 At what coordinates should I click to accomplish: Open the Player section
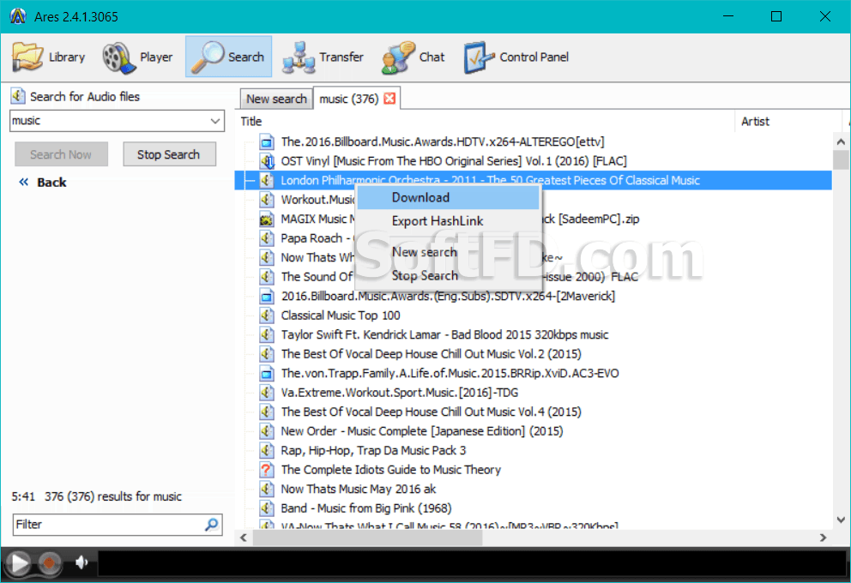tap(138, 57)
